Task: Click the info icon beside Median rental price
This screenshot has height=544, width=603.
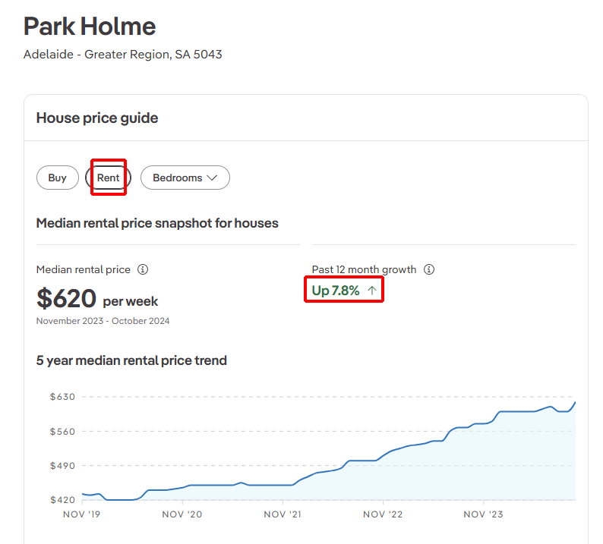Action: (x=143, y=269)
